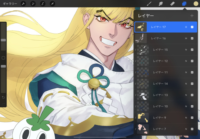Activate the Transform arrow tool
The image size is (200, 139).
tap(52, 4)
